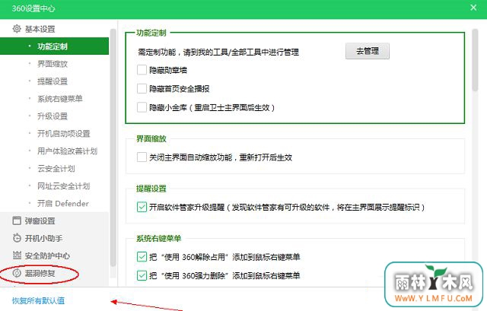This screenshot has height=311, width=487.
Task: Select 开机启动项设置 sidebar item
Action: [x=64, y=134]
